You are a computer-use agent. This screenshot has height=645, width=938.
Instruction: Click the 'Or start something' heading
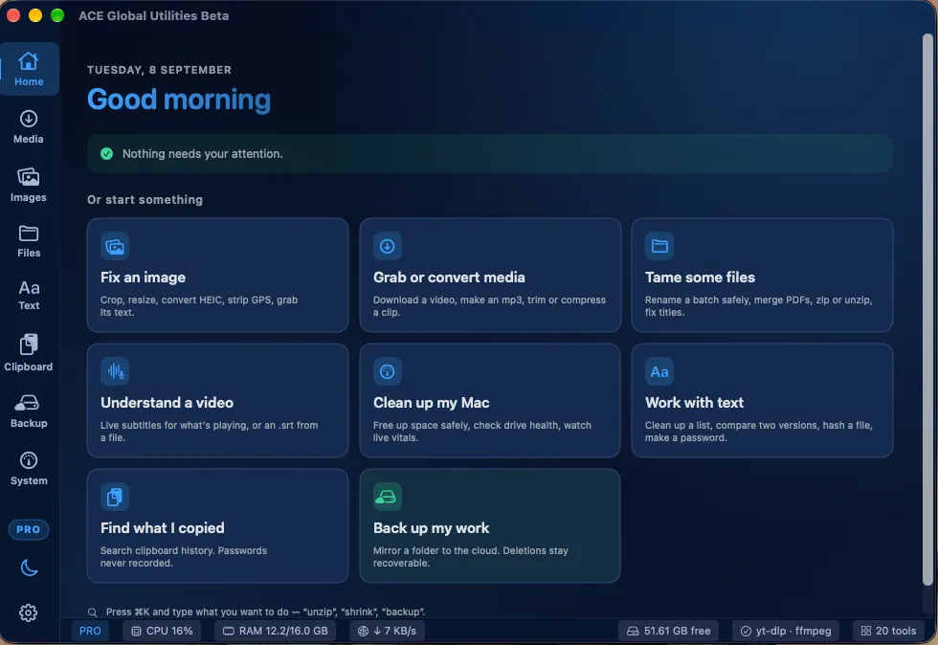tap(145, 200)
